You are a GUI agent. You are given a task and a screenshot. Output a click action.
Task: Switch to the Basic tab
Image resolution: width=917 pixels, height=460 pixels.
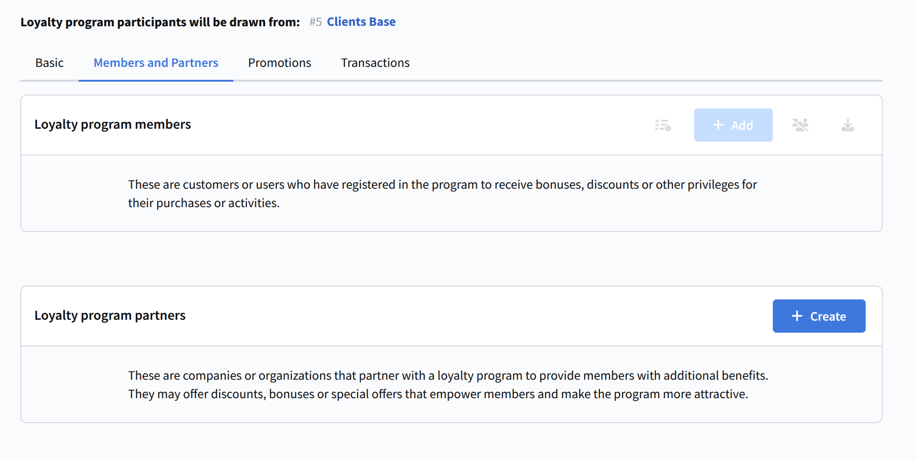[x=49, y=63]
